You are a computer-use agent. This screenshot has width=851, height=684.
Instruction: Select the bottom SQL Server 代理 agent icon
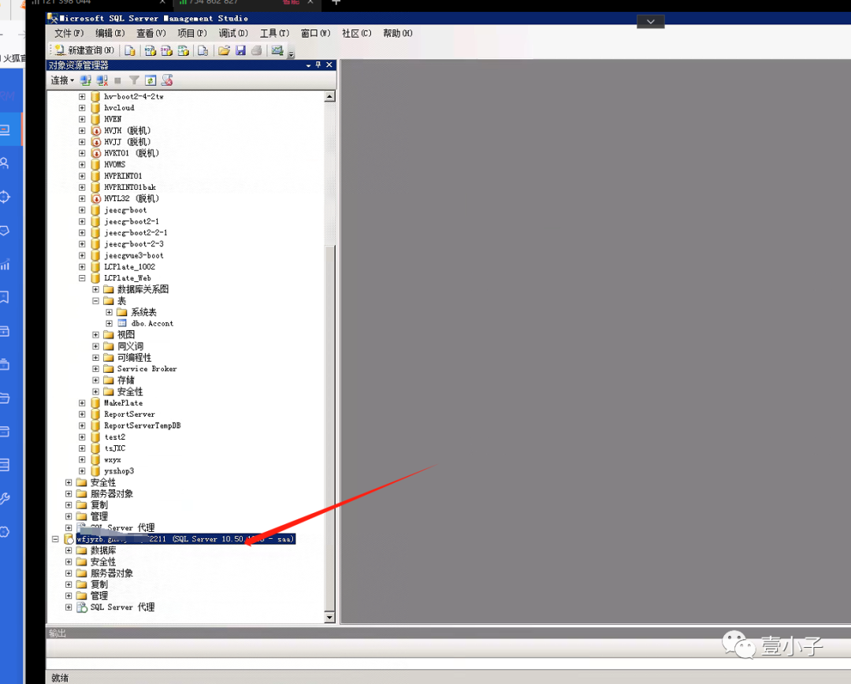pos(82,608)
